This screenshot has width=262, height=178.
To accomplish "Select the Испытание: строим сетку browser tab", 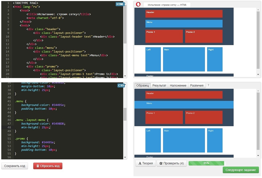I will coord(167,5).
